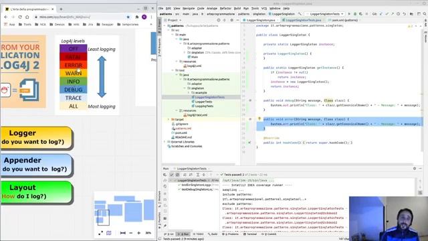
Task: Revert changes with the rollback icon
Action: click(404, 13)
